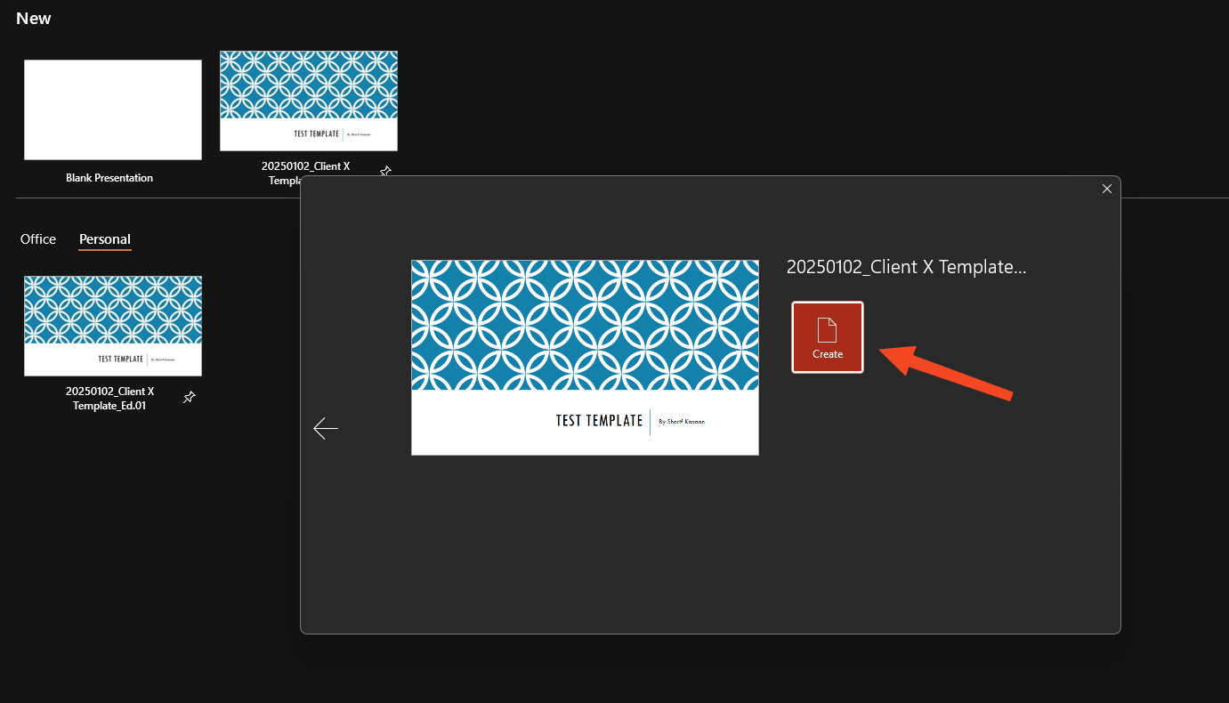Viewport: 1229px width, 703px height.
Task: Switch to the Office templates tab
Action: pos(38,239)
